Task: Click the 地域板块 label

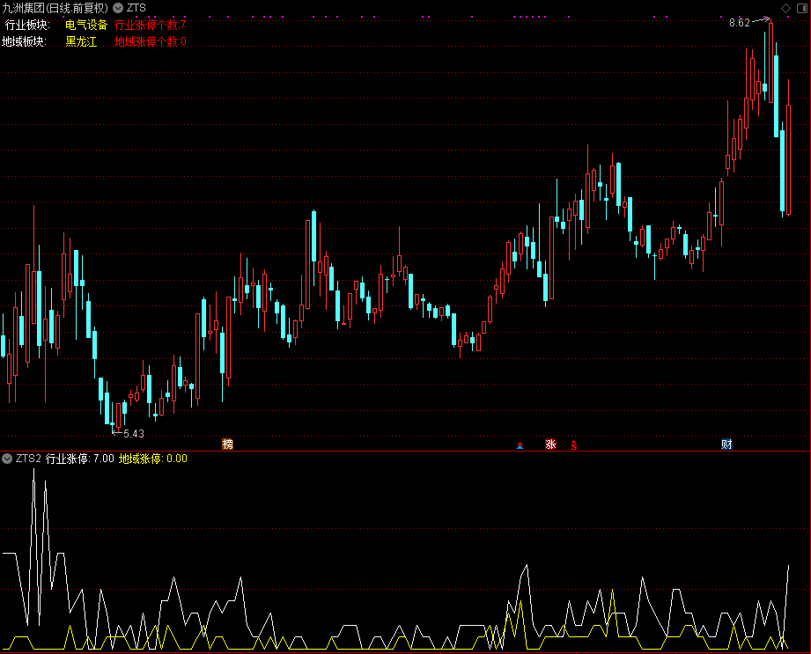Action: (24, 41)
